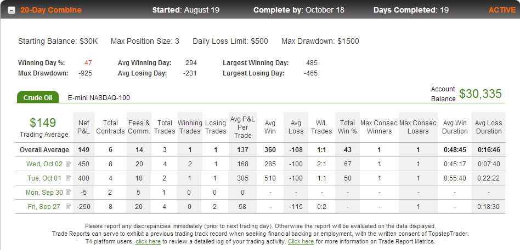Open the Mon, Sep 30 trade report

coord(44,193)
